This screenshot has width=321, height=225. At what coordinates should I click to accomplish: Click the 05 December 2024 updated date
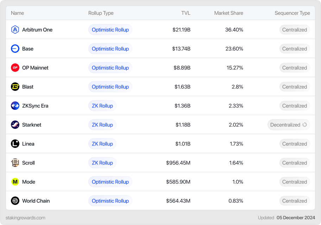tap(296, 218)
